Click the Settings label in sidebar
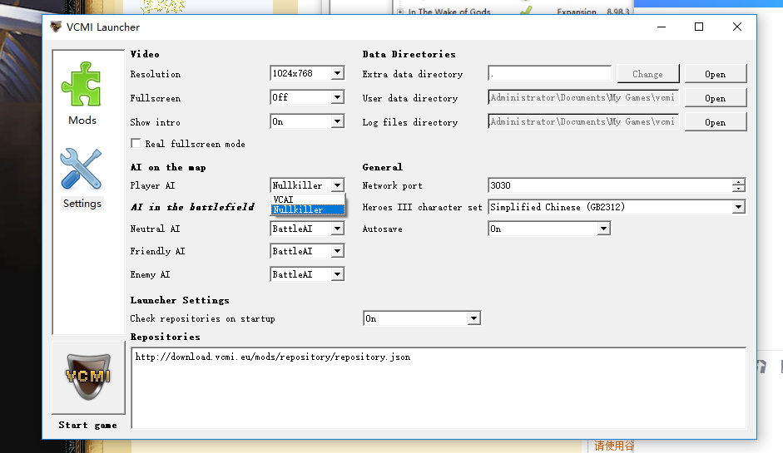 coord(82,204)
